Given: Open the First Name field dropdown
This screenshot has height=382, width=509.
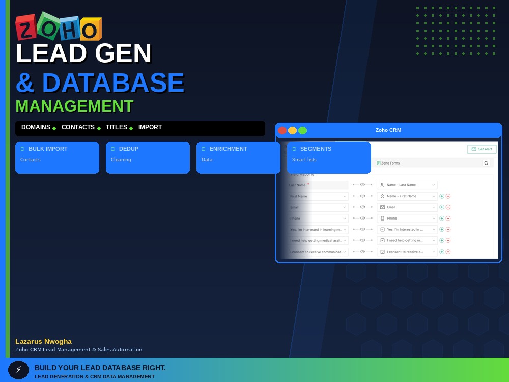Looking at the screenshot, I should [318, 196].
